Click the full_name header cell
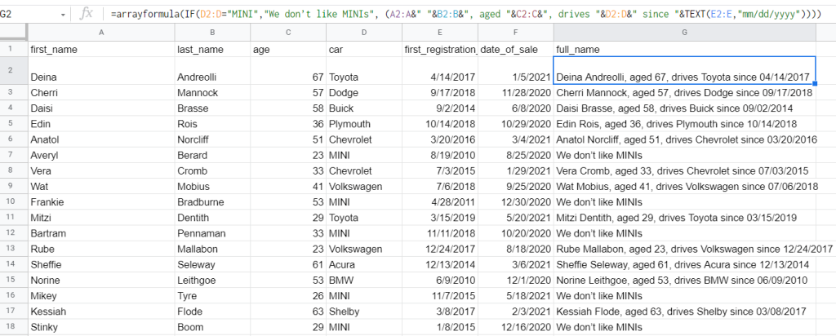This screenshot has height=336, width=836. point(685,50)
